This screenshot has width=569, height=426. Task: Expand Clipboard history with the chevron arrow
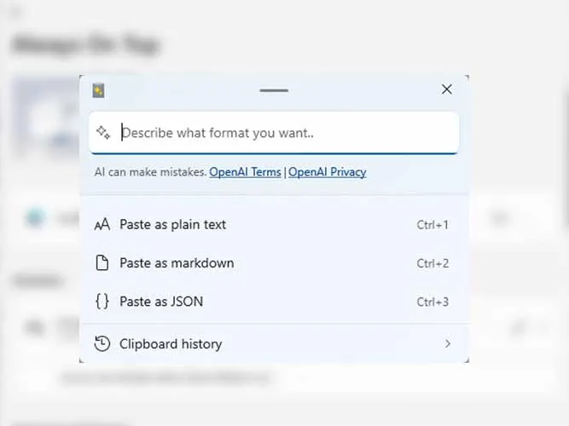(448, 343)
